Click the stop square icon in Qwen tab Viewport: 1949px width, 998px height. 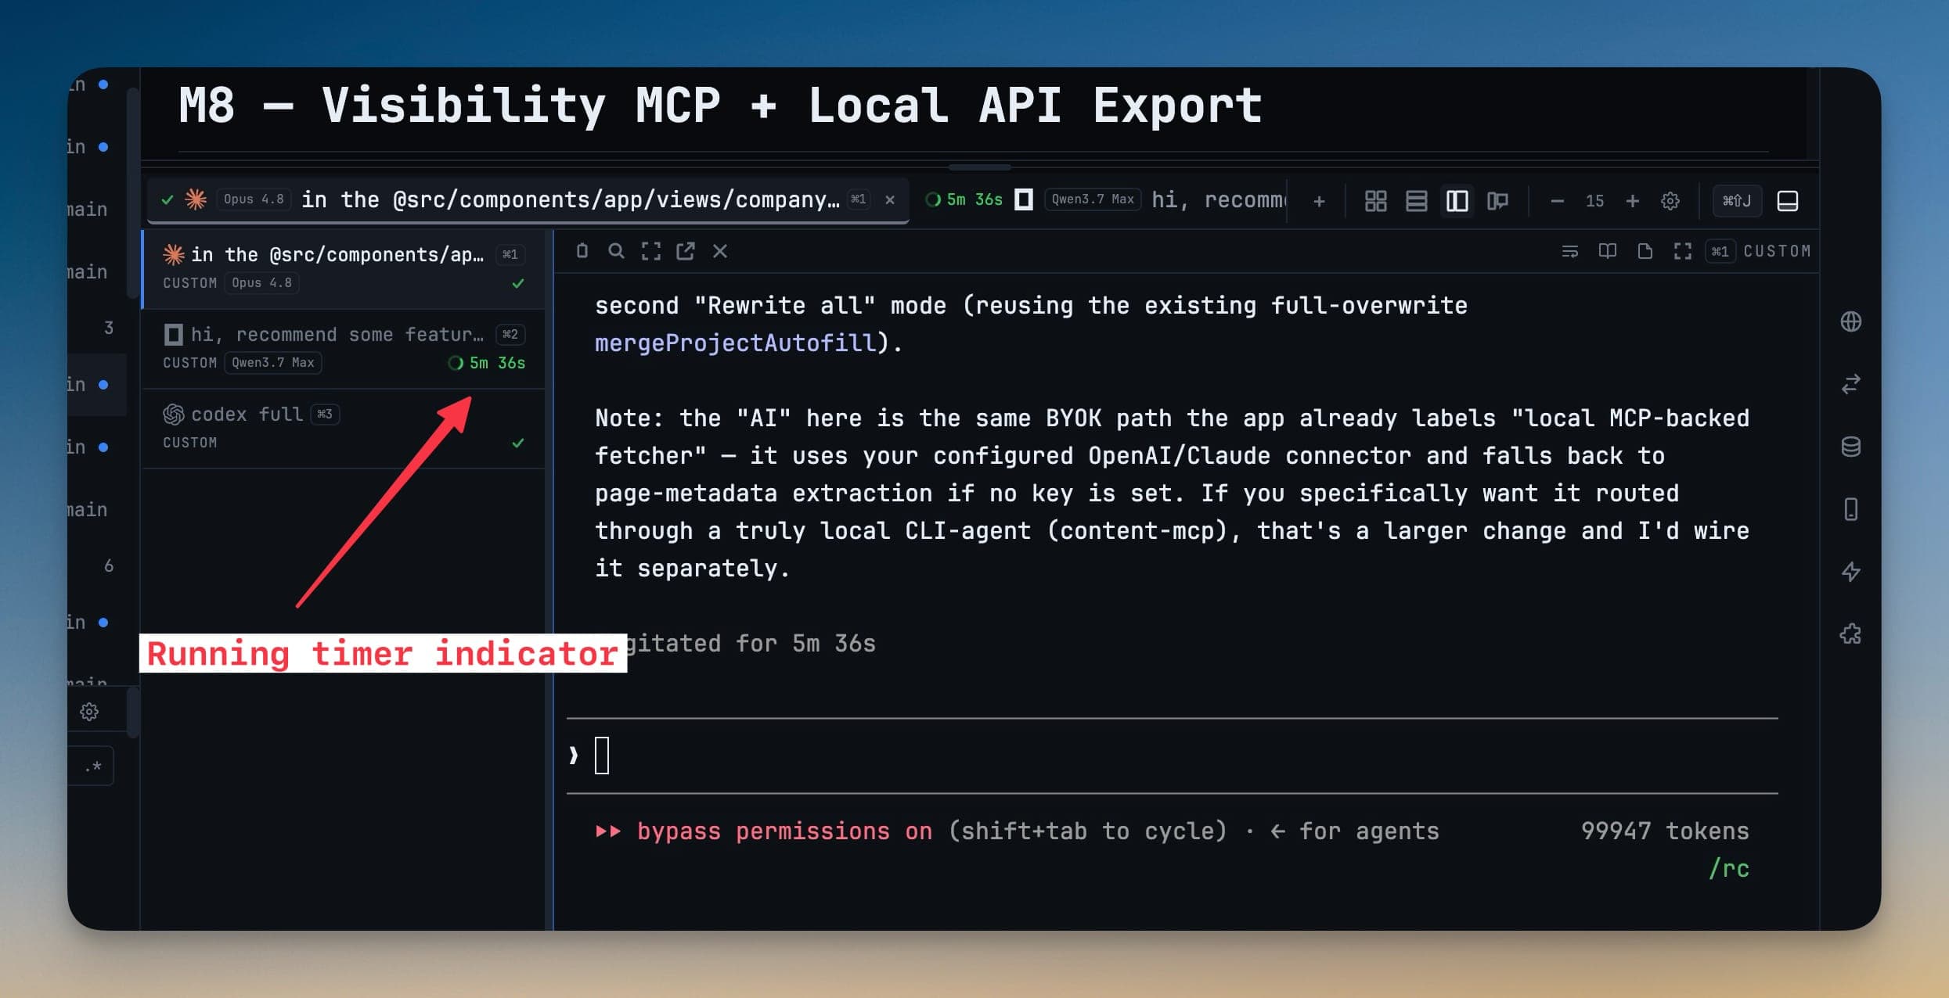1023,200
